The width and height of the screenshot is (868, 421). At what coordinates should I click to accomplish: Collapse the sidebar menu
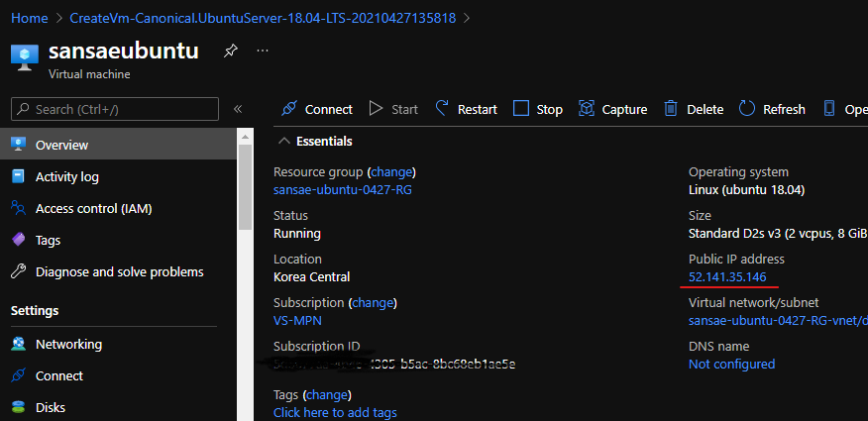pyautogui.click(x=238, y=109)
